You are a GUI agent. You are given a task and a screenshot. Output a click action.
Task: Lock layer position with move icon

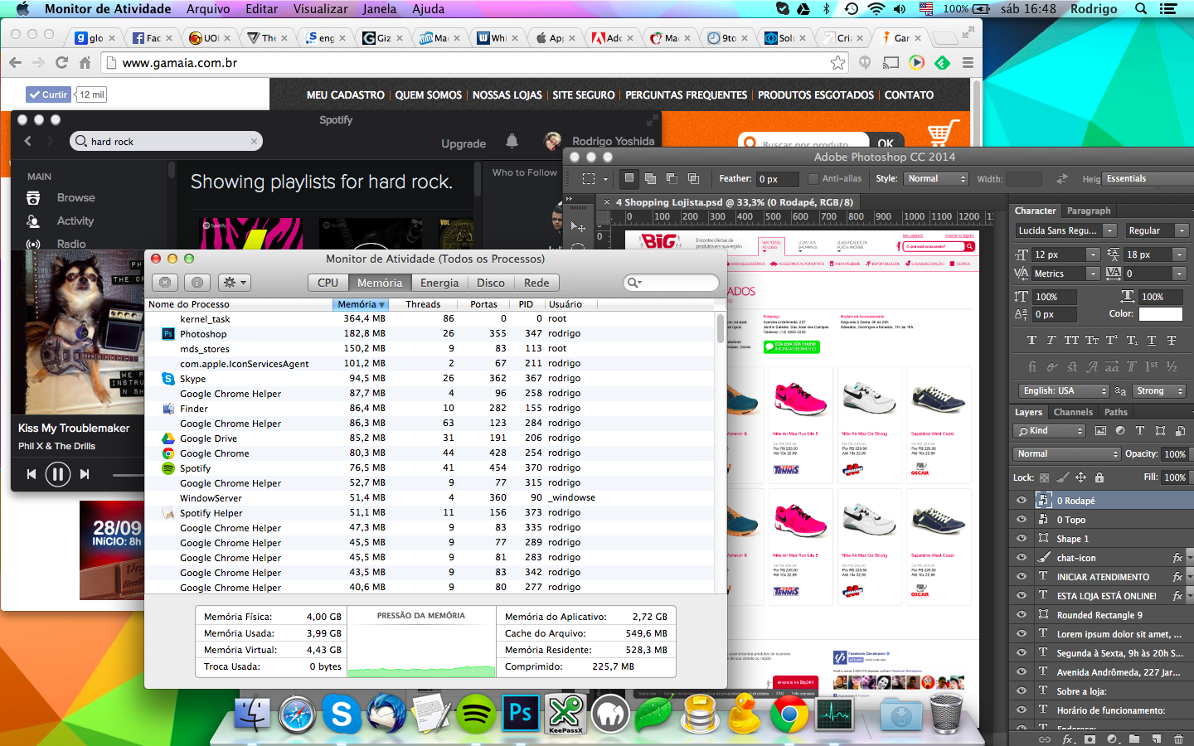(x=1080, y=477)
